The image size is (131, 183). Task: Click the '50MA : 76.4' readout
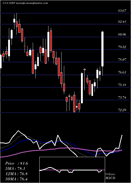coord(16,179)
